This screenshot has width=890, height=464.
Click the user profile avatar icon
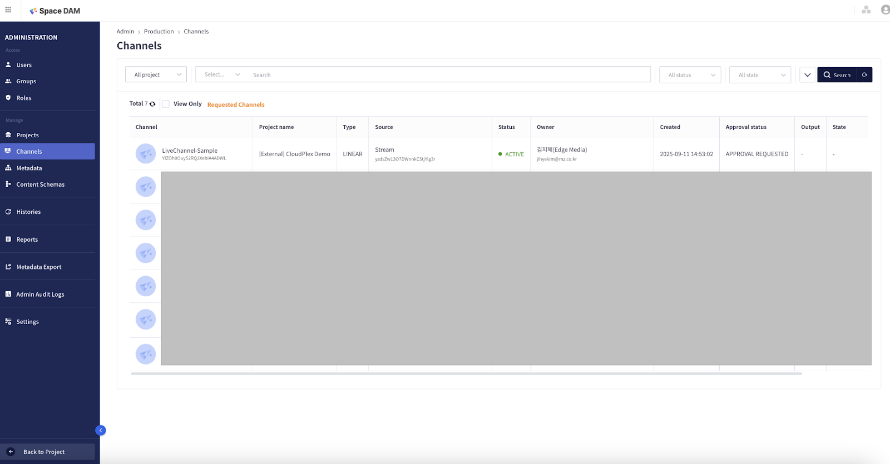[884, 9]
